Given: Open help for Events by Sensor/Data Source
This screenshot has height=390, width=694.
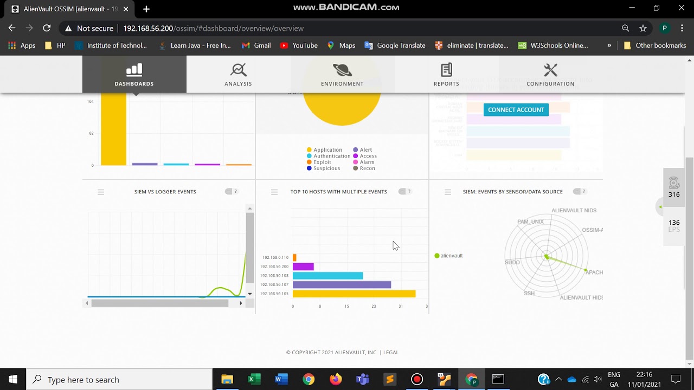Looking at the screenshot, I should [583, 191].
